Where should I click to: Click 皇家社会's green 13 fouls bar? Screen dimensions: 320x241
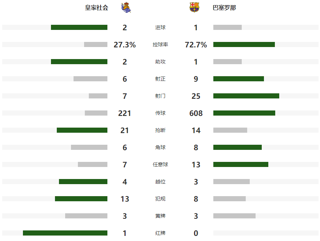pos(81,199)
